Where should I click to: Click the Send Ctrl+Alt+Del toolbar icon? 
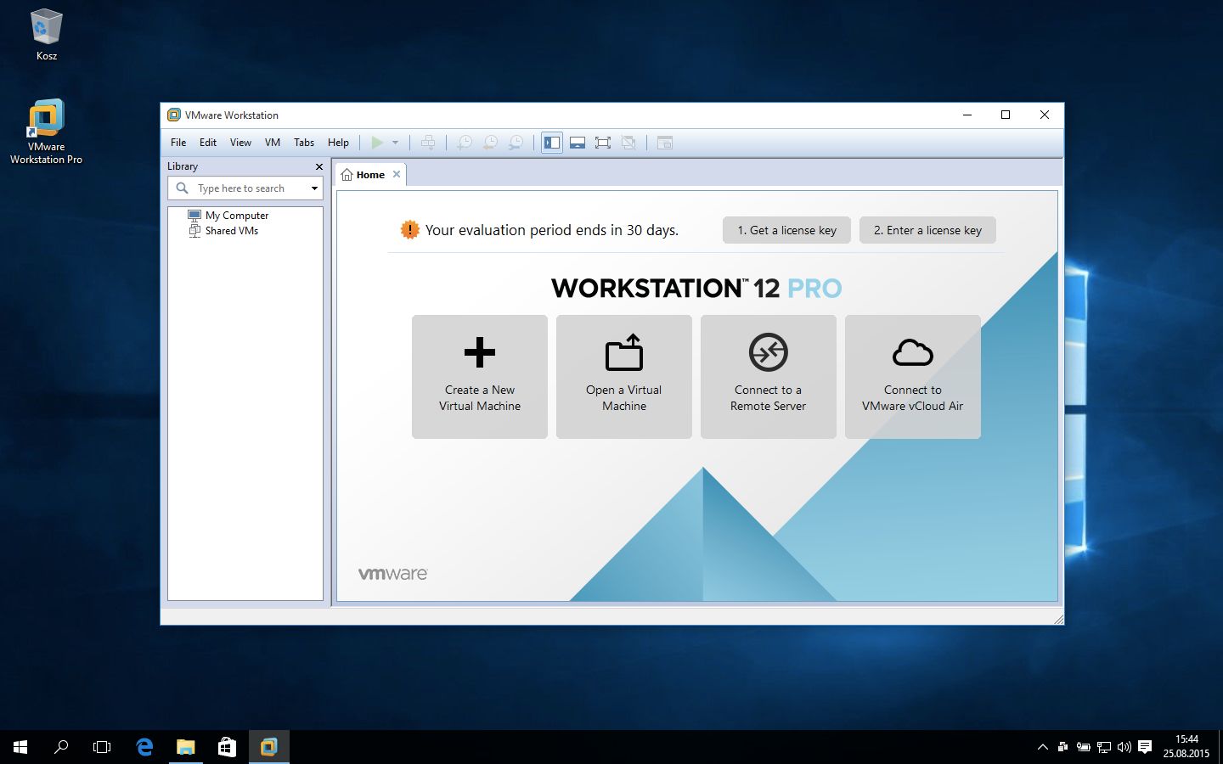pyautogui.click(x=428, y=143)
